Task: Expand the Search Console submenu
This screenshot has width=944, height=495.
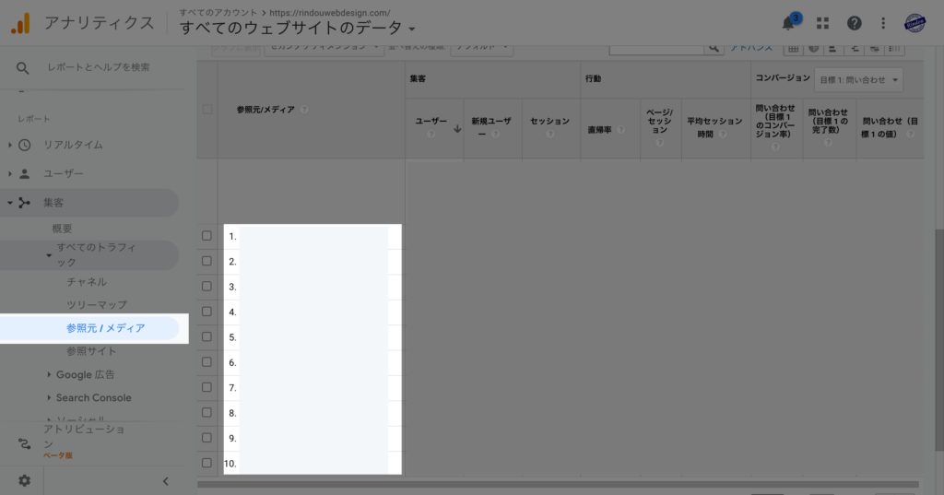Action: (49, 397)
